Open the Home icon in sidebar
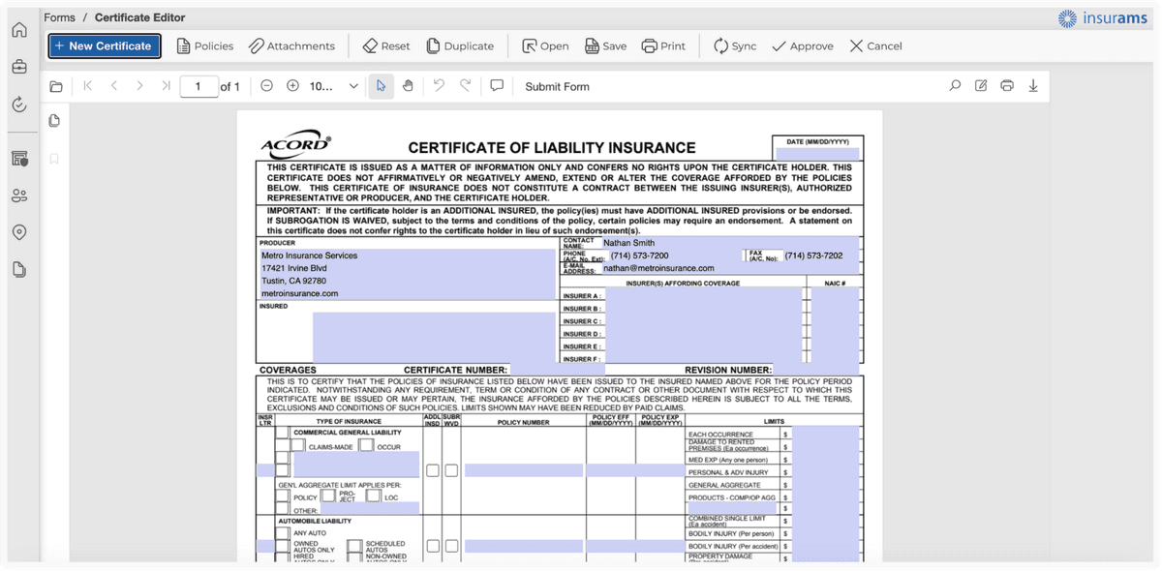The height and width of the screenshot is (571, 1162). click(x=19, y=30)
